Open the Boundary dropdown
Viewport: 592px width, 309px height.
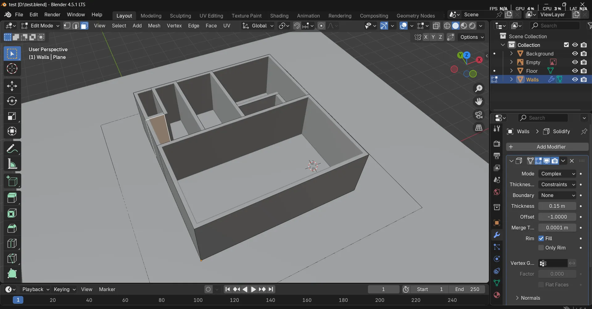tap(557, 196)
